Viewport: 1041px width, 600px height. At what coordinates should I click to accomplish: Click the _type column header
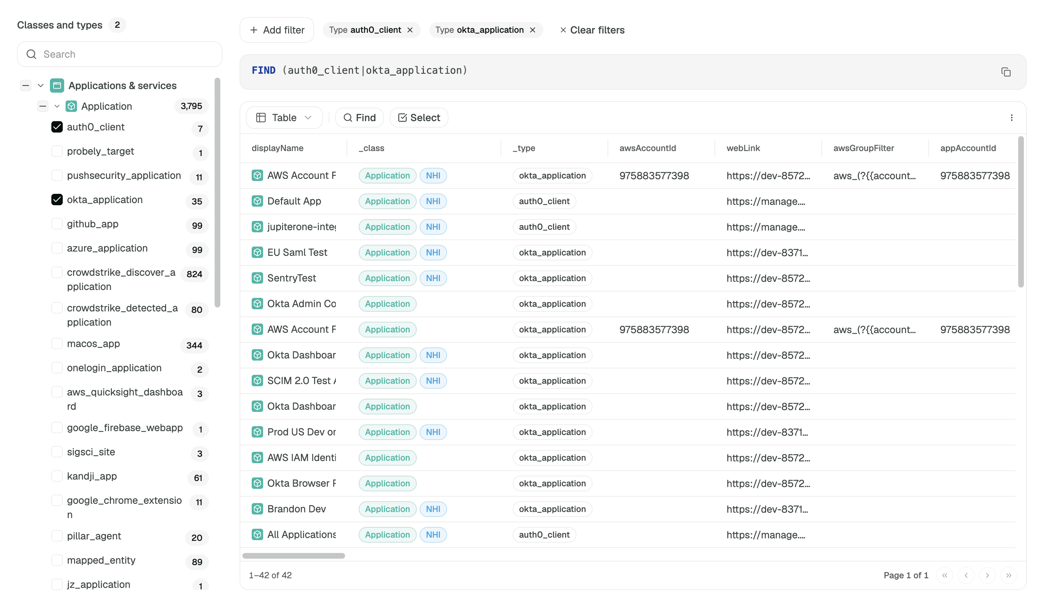[x=524, y=148]
